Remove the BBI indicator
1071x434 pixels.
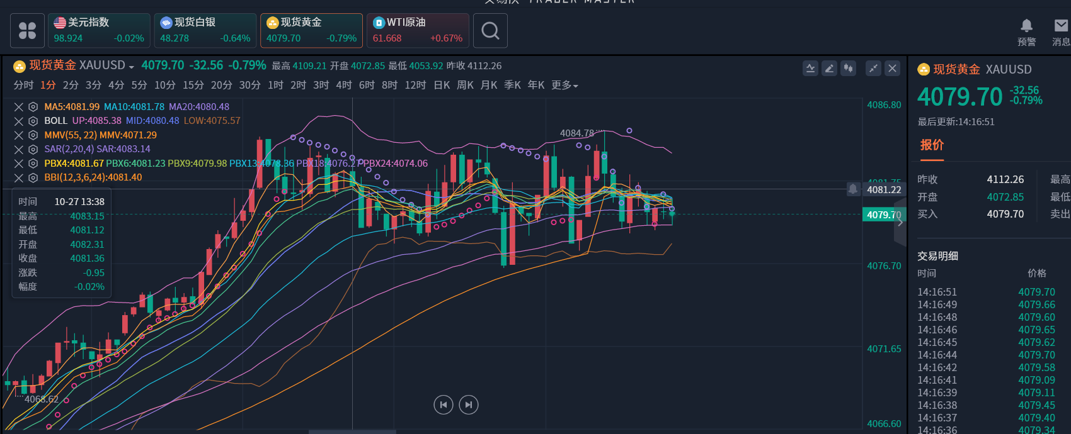[19, 178]
